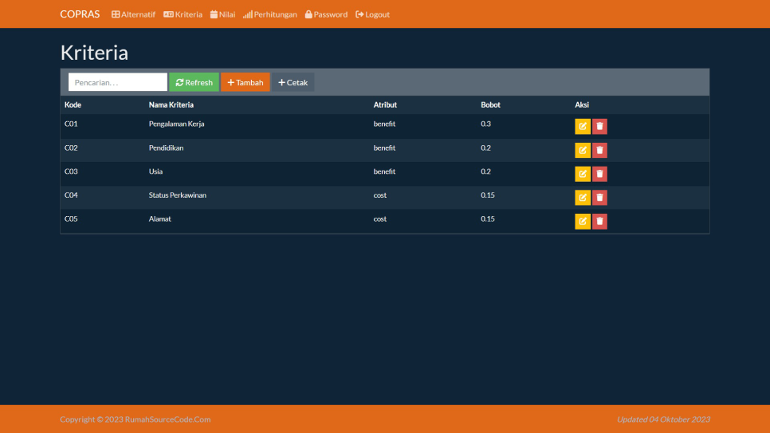
Task: Edit the Usia criterion
Action: tap(583, 174)
